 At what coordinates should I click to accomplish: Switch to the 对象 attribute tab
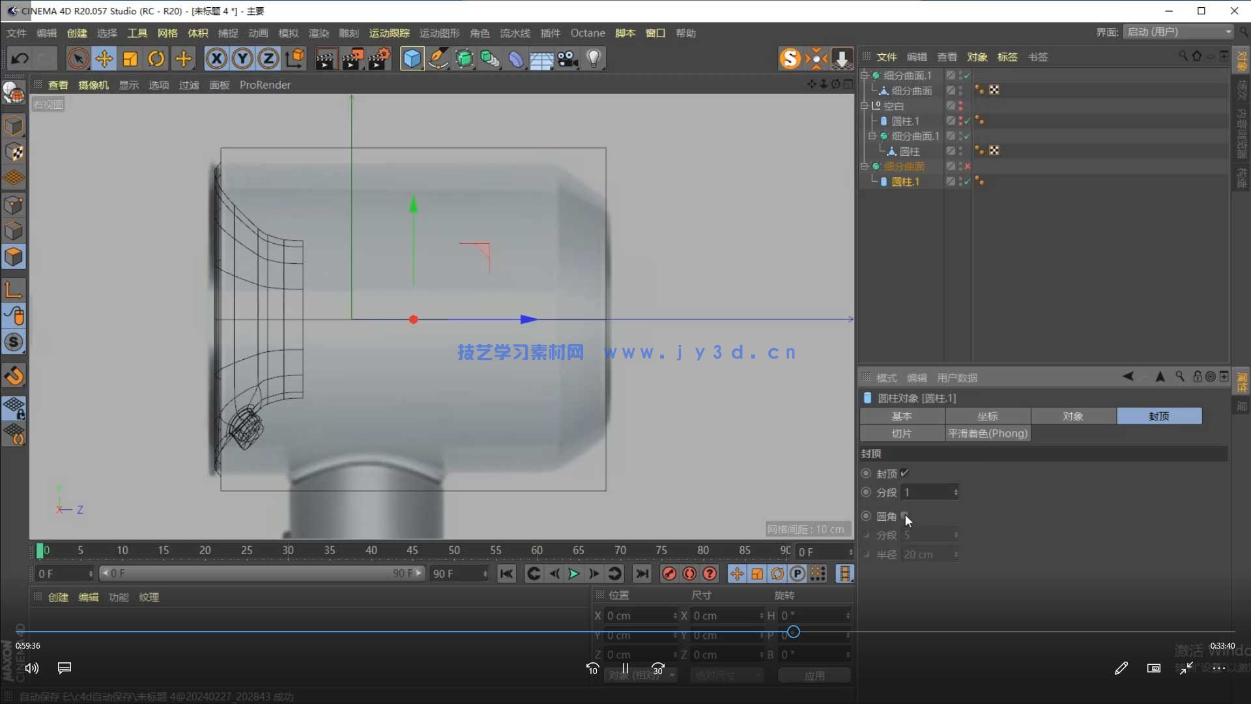1073,416
